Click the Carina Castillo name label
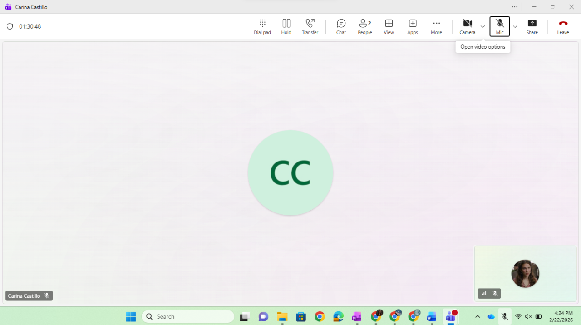581x325 pixels. (24, 296)
